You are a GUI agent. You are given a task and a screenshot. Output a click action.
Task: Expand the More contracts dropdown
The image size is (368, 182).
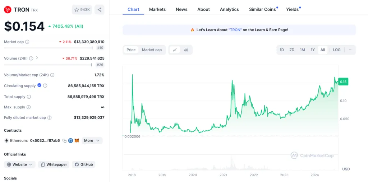(92, 140)
